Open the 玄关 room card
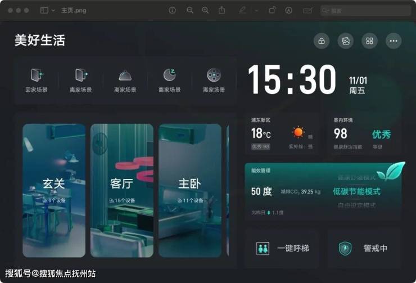 click(54, 190)
